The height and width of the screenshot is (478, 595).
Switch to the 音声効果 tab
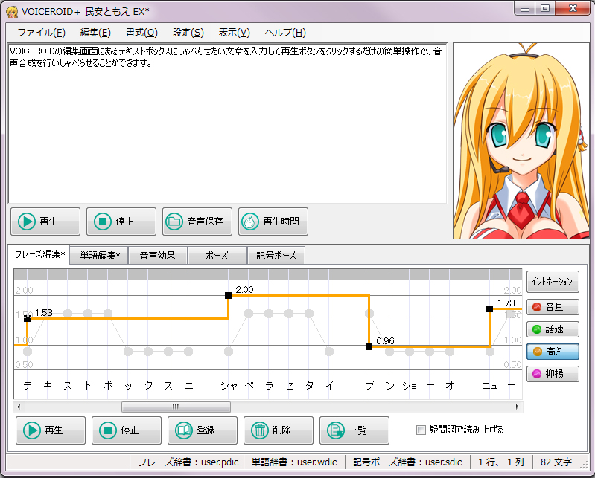(x=157, y=256)
